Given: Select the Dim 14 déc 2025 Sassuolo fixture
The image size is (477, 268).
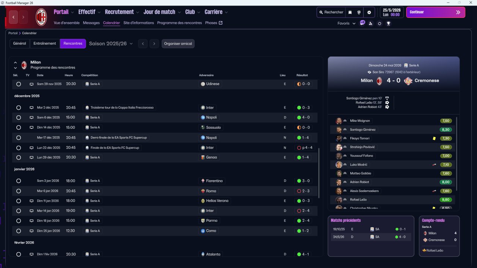Looking at the screenshot, I should (x=19, y=128).
